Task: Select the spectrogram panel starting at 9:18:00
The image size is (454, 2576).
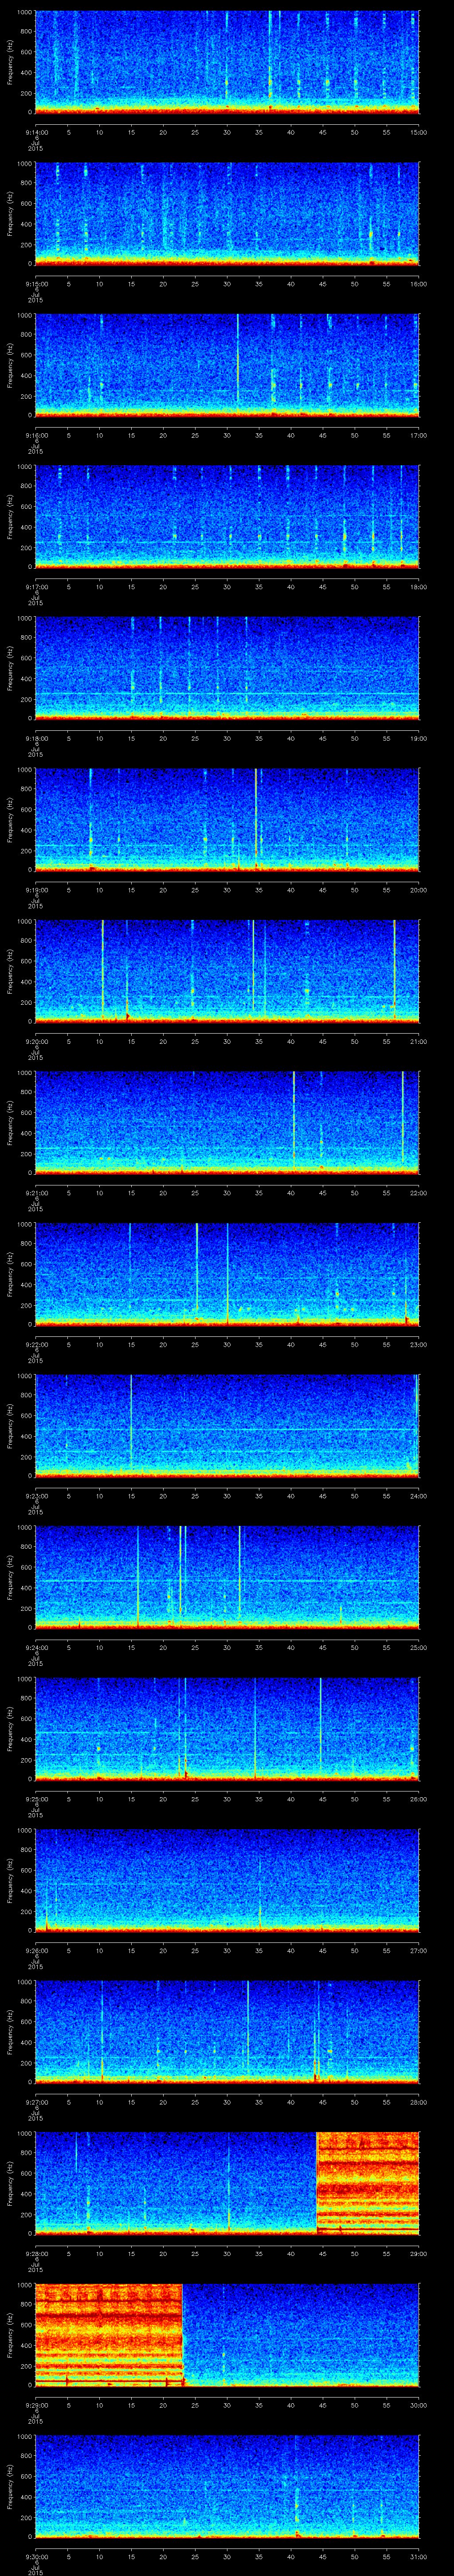Action: coord(227,668)
